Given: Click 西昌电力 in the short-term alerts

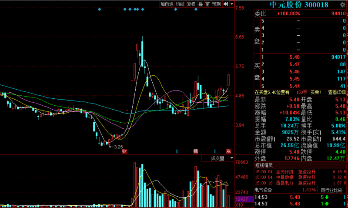Looking at the screenshot, I should click(x=285, y=183).
